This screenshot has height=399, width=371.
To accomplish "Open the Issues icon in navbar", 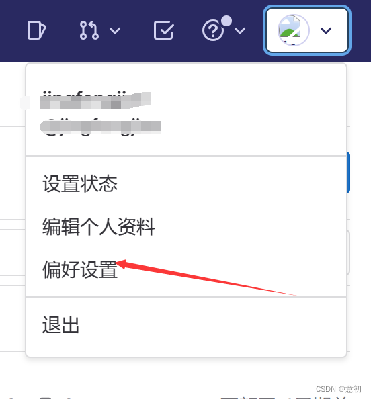I will 37,30.
